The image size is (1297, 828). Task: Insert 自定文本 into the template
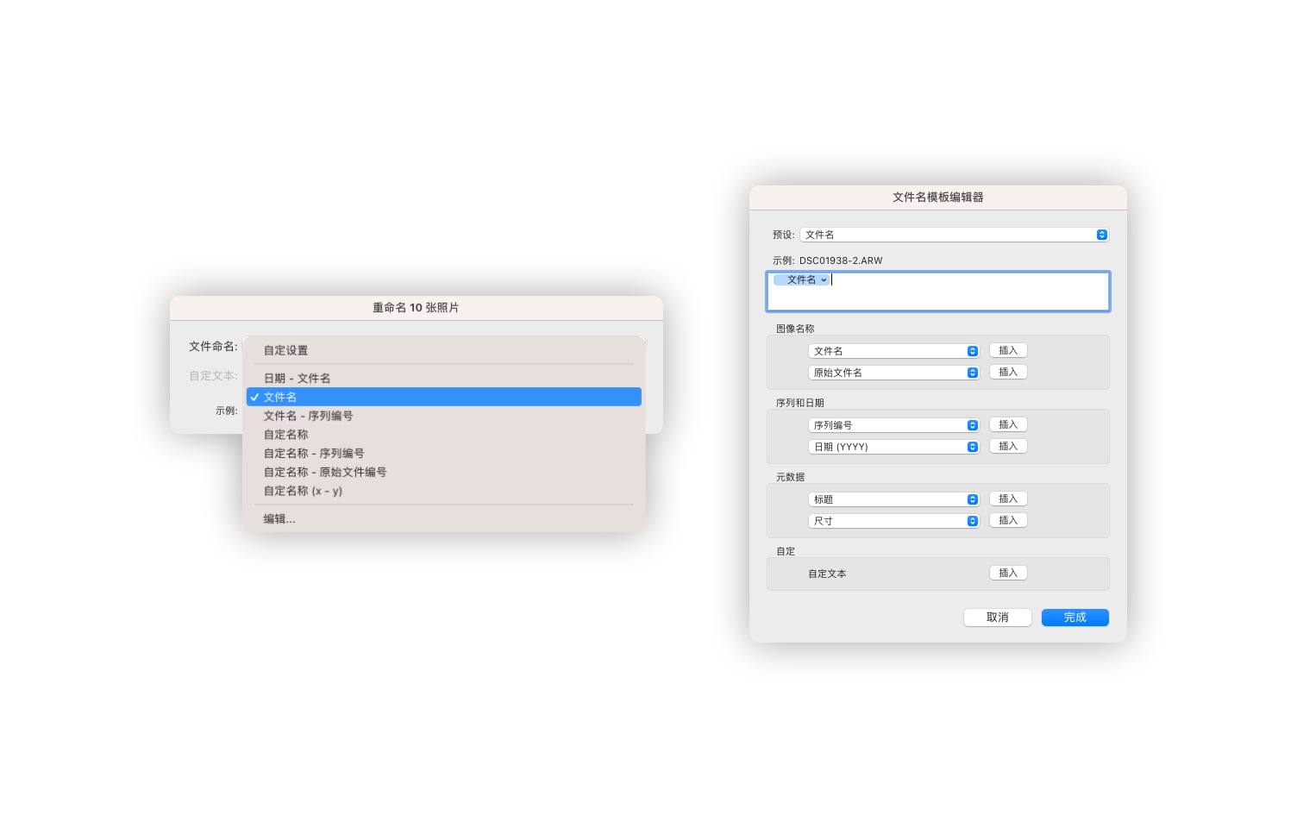(x=1007, y=572)
